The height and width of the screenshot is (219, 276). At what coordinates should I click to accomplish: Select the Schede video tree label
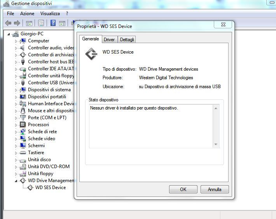coord(42,139)
